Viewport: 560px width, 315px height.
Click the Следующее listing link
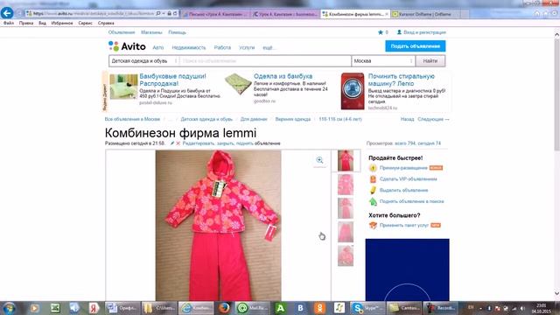point(433,119)
